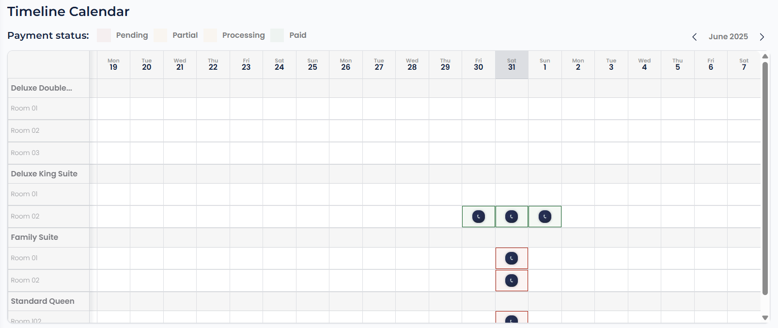Screen dimensions: 778x328
Task: Click the Paid payment status swatch
Action: click(x=277, y=35)
